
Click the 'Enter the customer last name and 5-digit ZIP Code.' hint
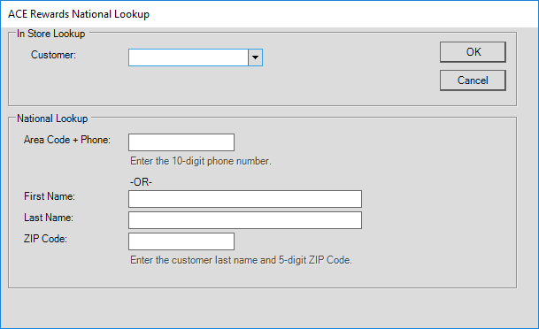[x=241, y=260]
